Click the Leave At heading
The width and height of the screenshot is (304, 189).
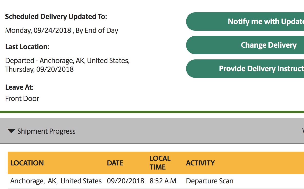19,87
